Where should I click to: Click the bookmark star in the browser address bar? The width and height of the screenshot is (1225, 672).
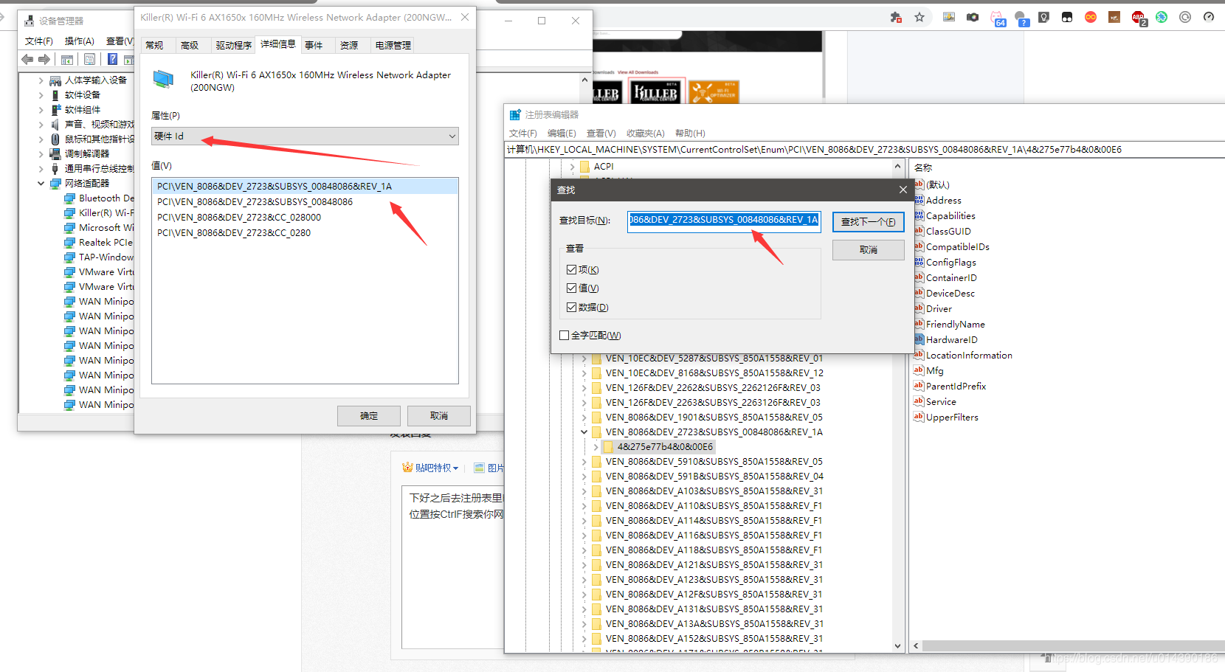919,17
